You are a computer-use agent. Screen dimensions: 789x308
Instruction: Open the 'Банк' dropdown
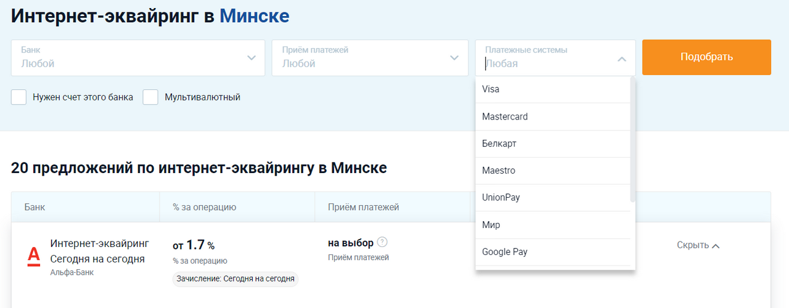(x=138, y=58)
